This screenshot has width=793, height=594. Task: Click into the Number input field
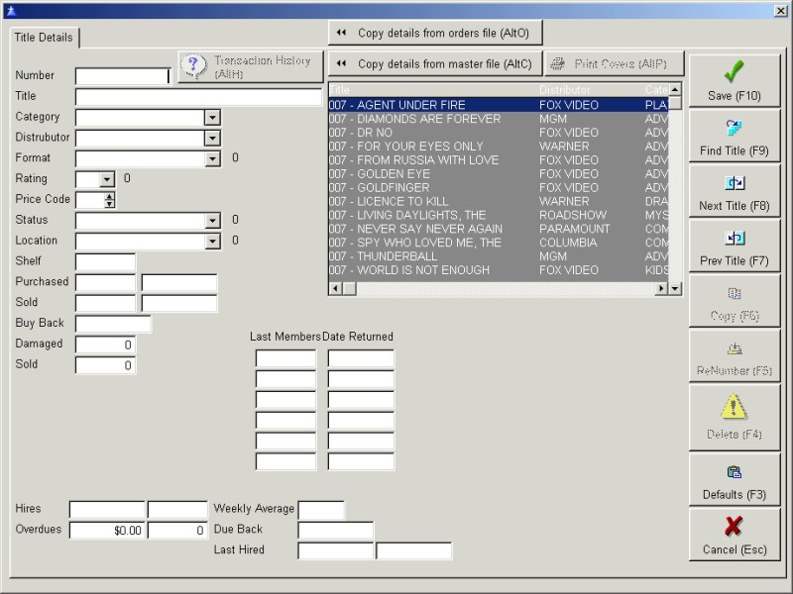coord(122,76)
